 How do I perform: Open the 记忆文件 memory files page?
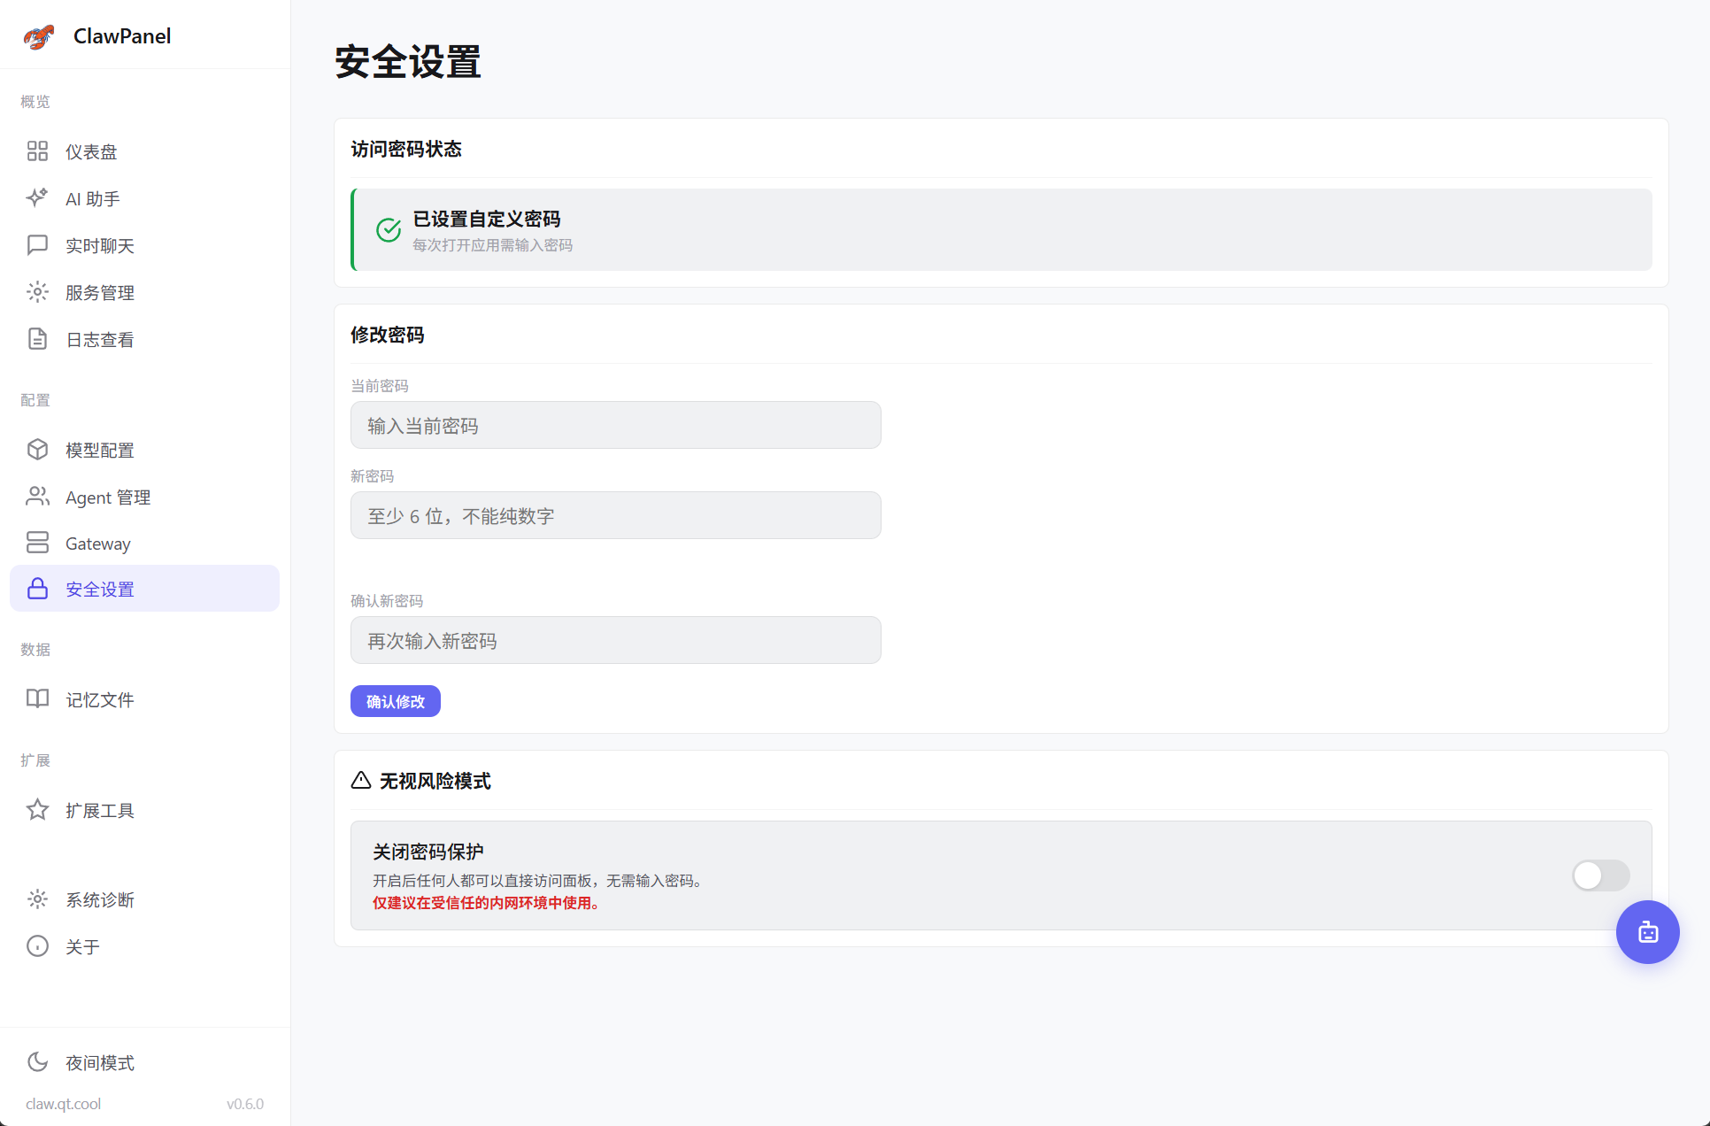pos(98,699)
